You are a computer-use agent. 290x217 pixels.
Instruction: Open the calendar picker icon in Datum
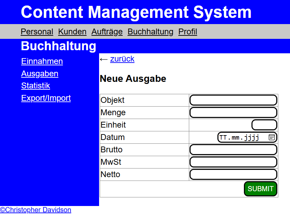point(271,137)
